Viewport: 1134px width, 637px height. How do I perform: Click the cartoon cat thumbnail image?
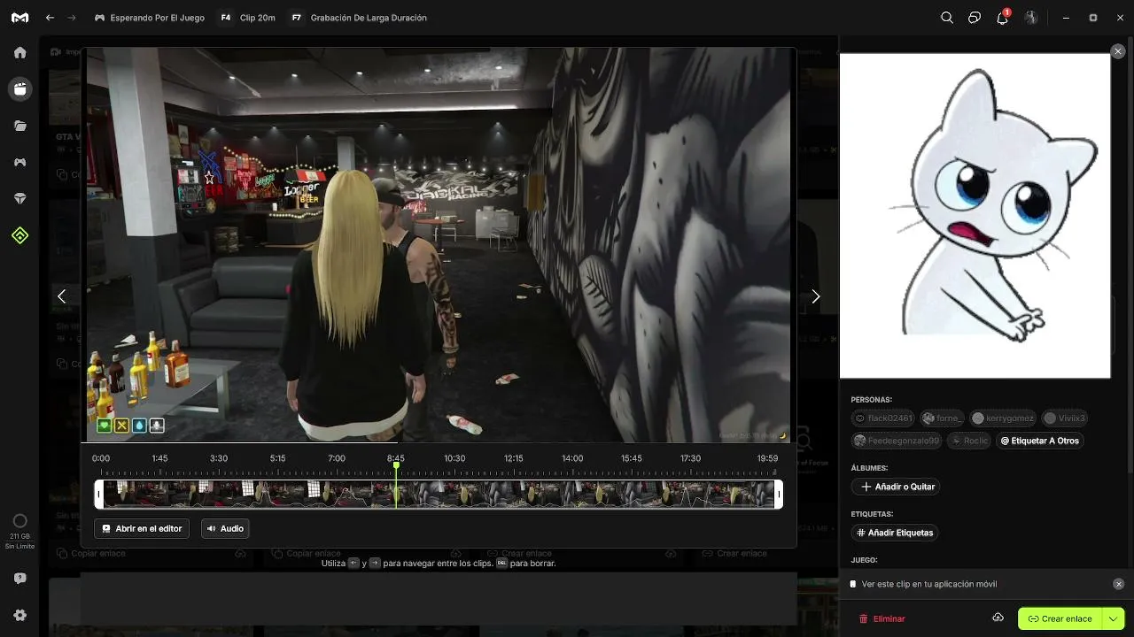pos(975,216)
